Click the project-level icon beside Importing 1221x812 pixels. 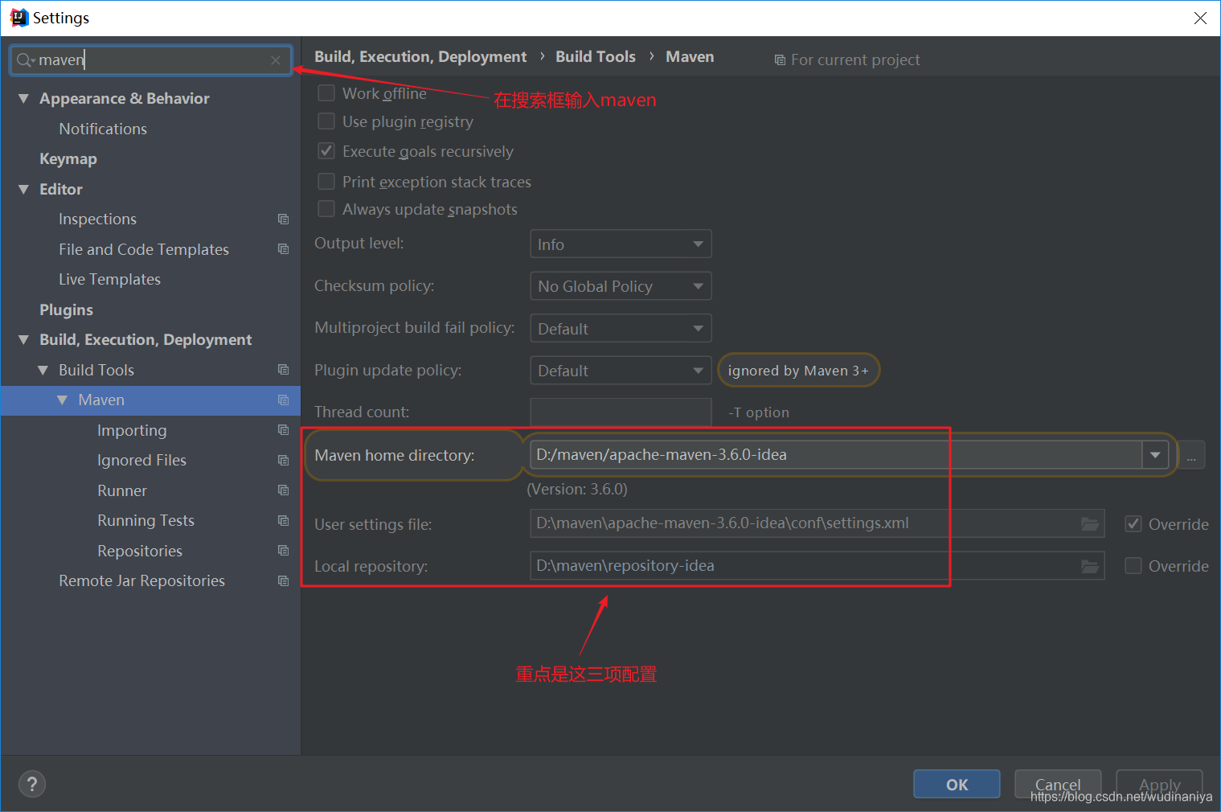coord(283,430)
